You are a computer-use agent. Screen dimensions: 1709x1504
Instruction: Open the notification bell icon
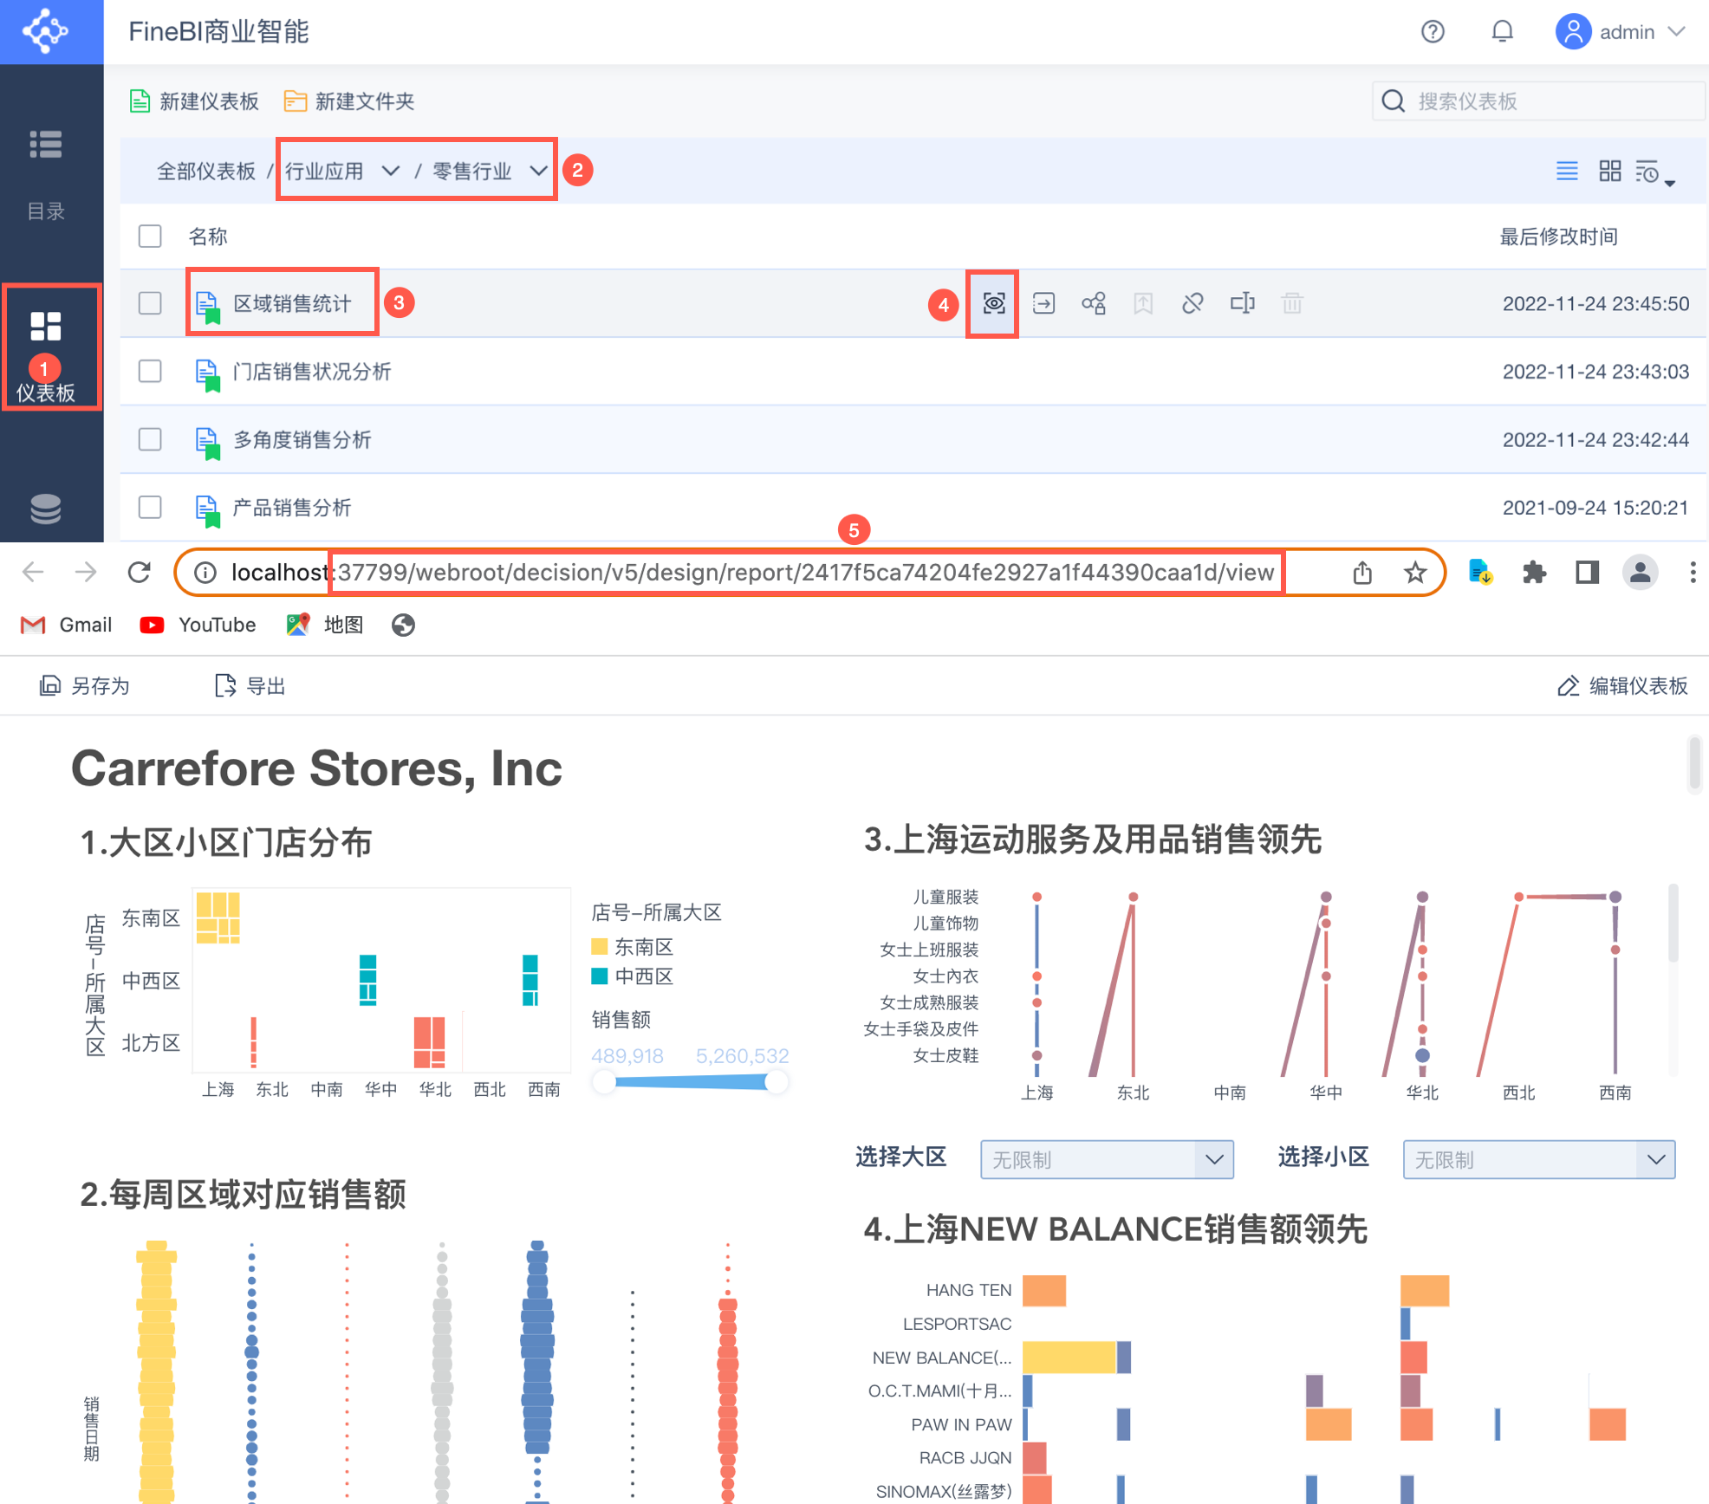1502,32
